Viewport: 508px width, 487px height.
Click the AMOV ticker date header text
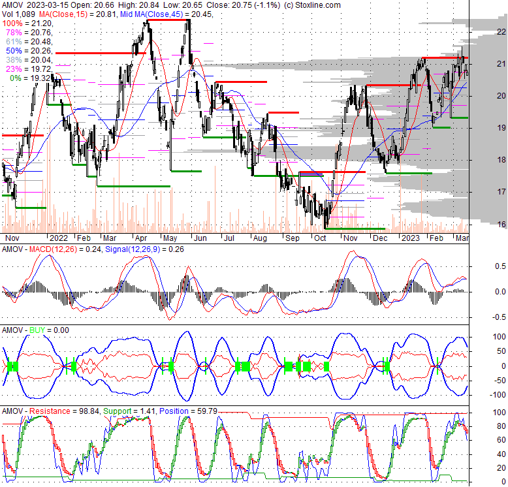point(35,5)
